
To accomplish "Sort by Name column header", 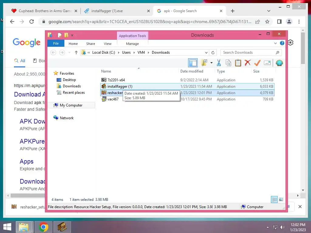I will (106, 71).
